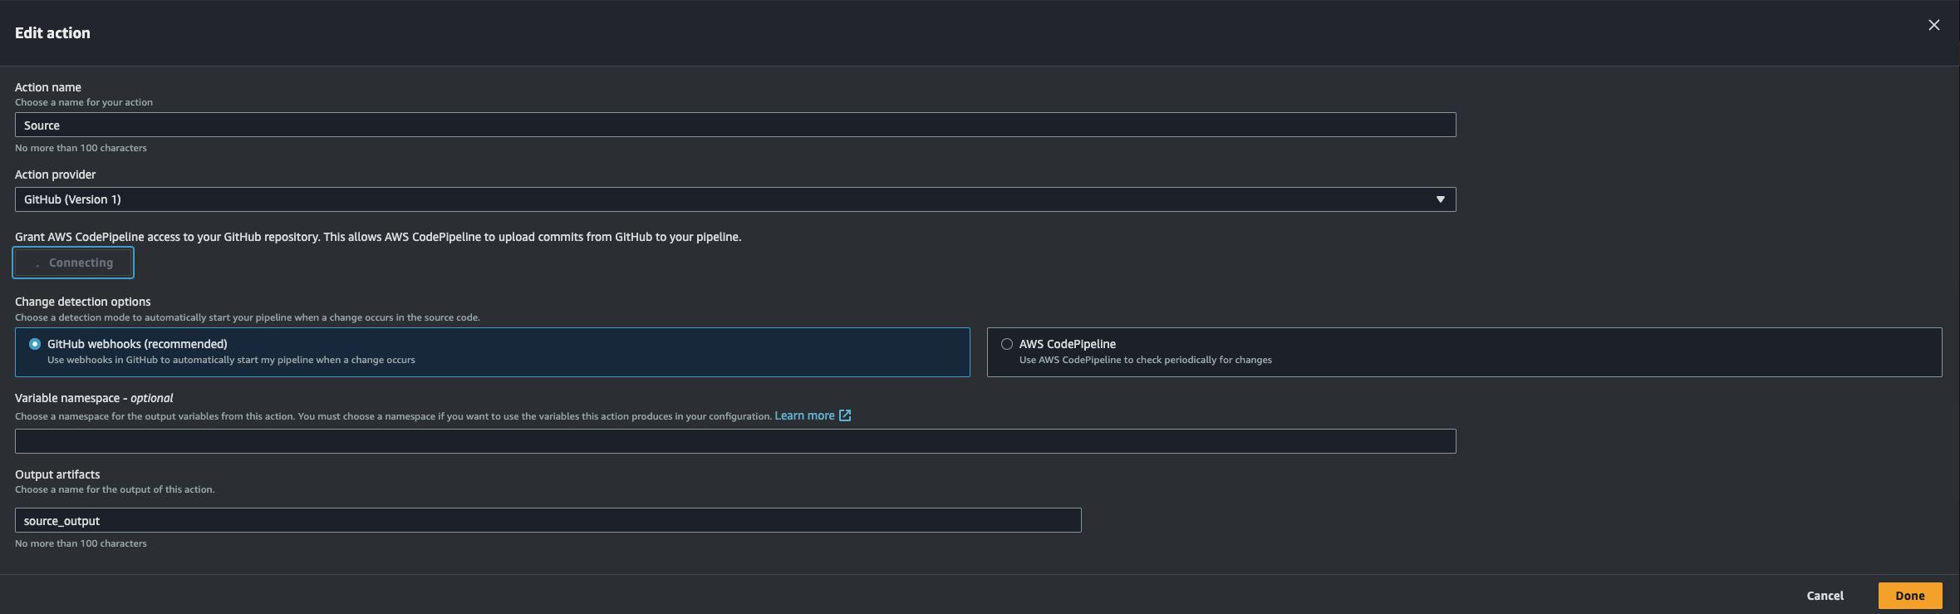Click the 'Action provider' label
Viewport: 1960px width, 614px height.
coord(56,174)
